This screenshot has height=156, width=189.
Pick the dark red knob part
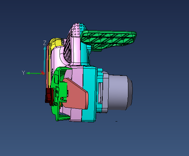click(x=49, y=97)
